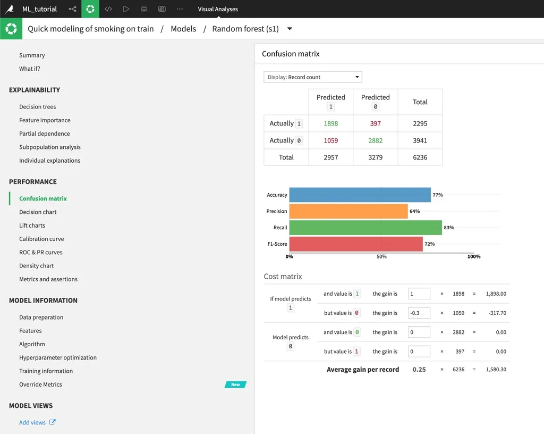
Task: Click the three-dots more menu icon
Action: coord(180,9)
